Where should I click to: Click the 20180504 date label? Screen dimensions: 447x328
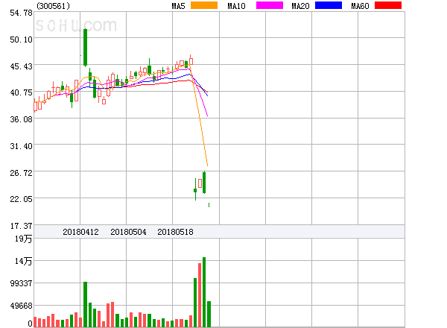(x=128, y=232)
